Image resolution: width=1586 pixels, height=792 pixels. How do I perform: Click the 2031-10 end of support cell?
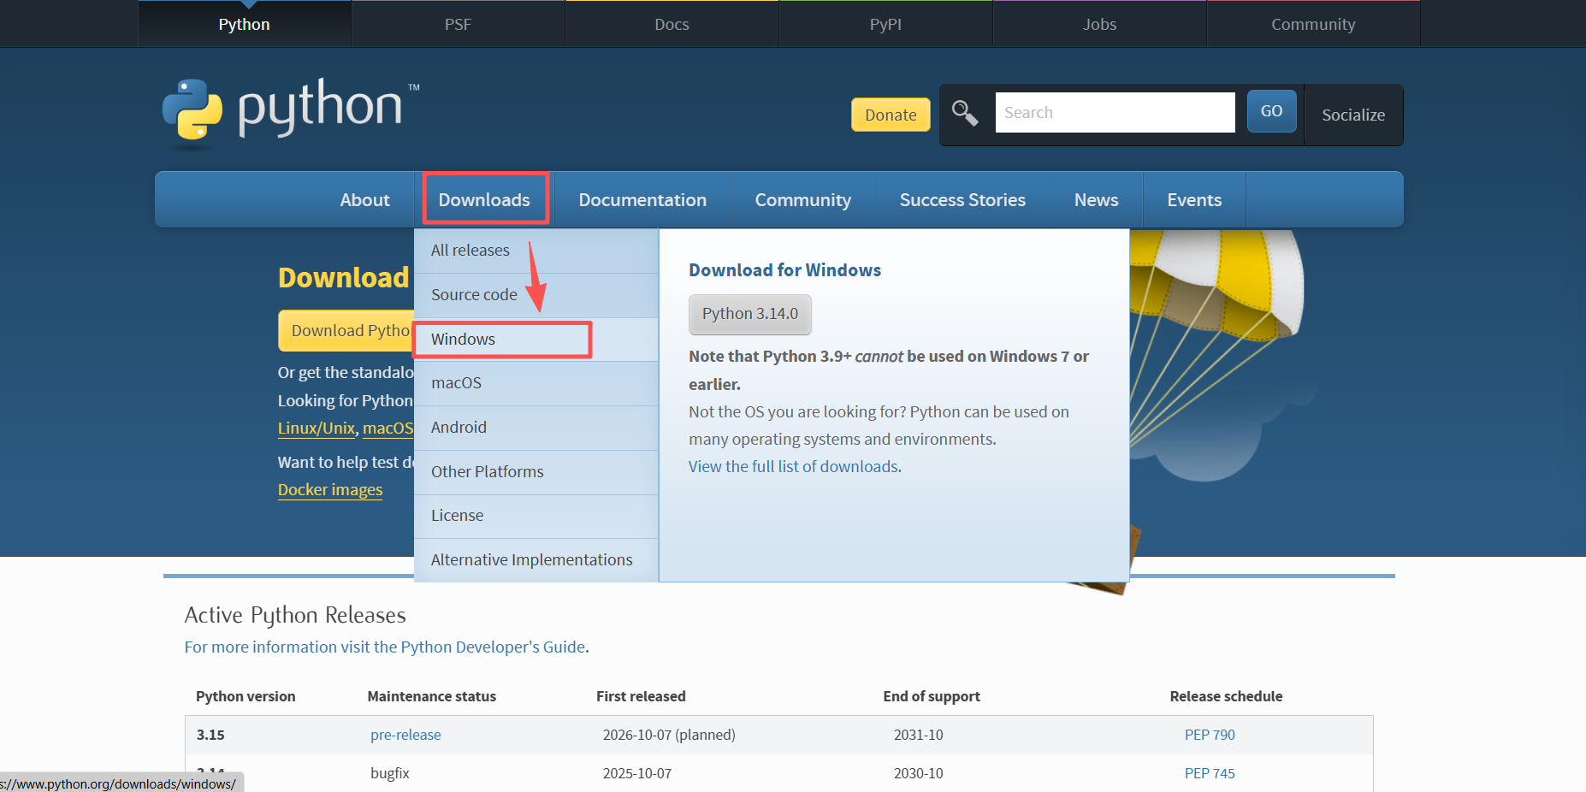[919, 735]
